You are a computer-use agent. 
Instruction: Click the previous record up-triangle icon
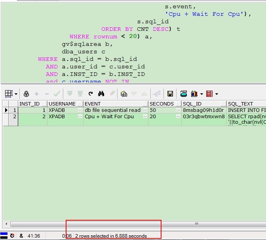144,94
